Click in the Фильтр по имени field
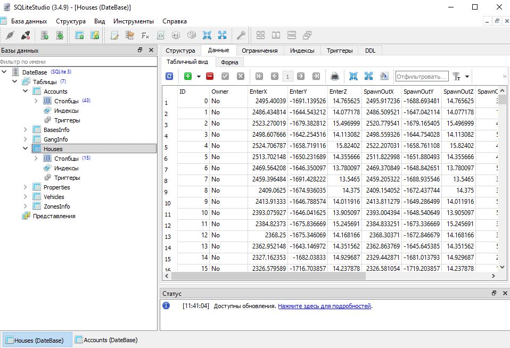The width and height of the screenshot is (510, 348). point(78,62)
